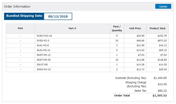Click the SNSA-M3-10 part row
The height and width of the screenshot is (104, 176).
point(87,69)
